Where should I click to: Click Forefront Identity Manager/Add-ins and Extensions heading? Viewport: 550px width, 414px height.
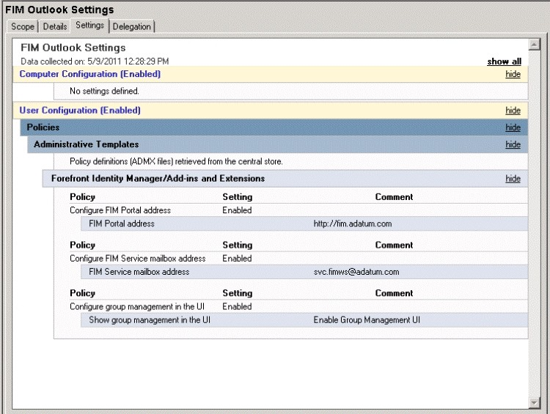pyautogui.click(x=158, y=179)
